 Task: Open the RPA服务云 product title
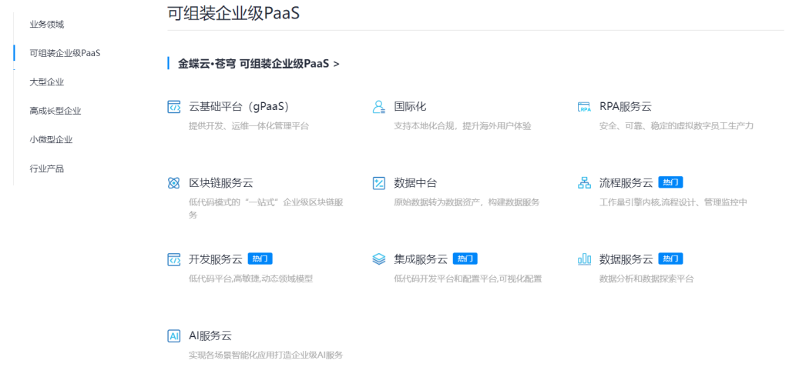[626, 107]
